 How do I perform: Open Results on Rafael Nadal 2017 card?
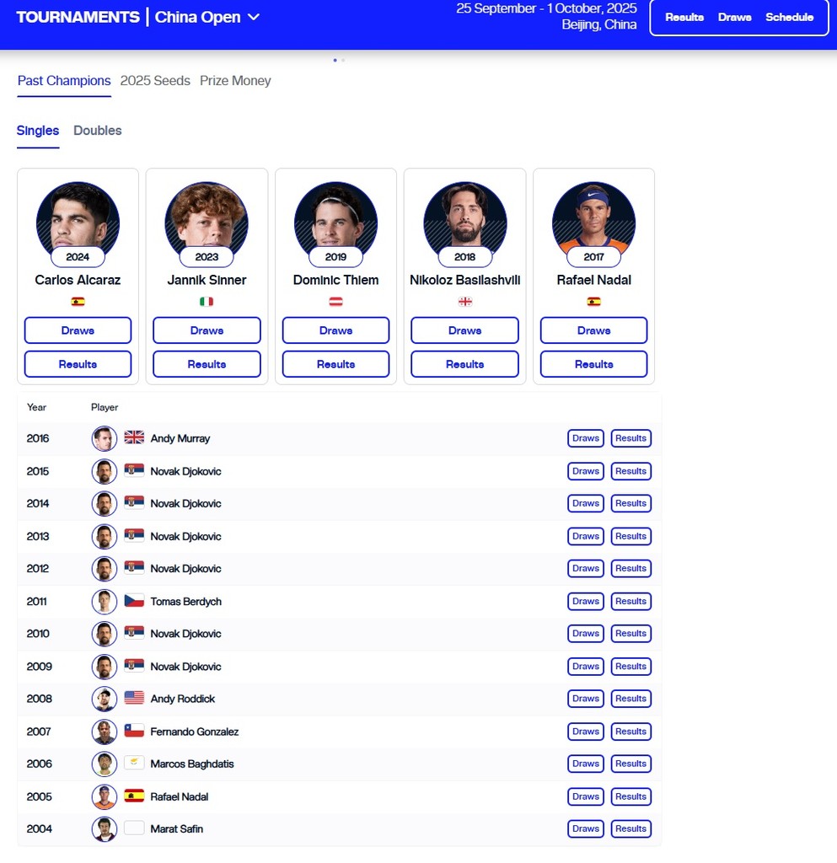[x=593, y=364]
